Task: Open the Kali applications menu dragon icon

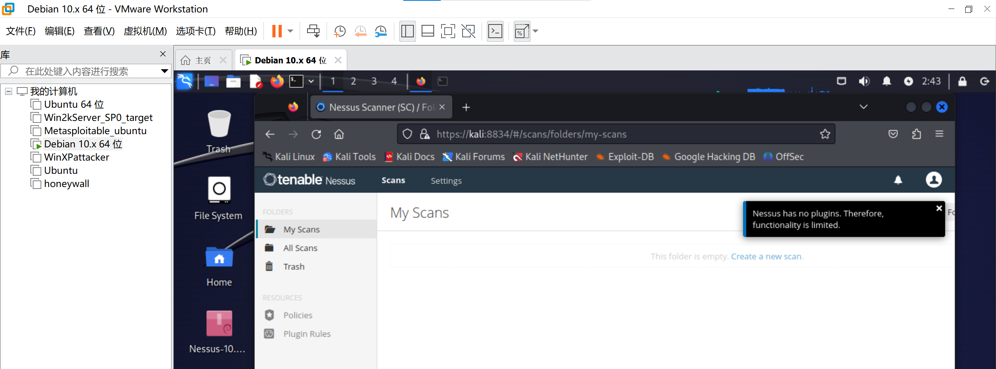Action: click(x=185, y=81)
